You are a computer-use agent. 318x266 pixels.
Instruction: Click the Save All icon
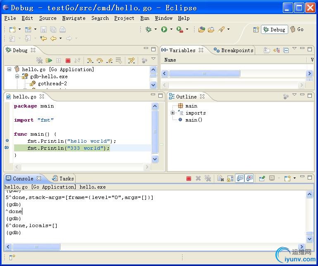53,29
